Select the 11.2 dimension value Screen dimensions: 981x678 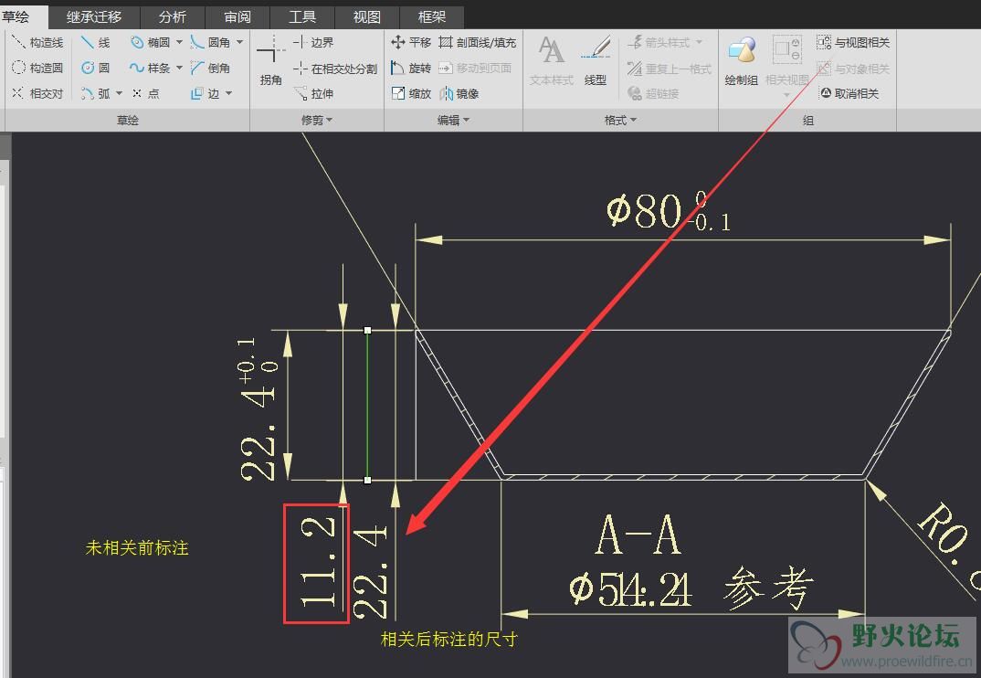click(318, 562)
